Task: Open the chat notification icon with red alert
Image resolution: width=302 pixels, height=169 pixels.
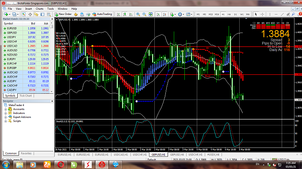Action: (x=300, y=15)
